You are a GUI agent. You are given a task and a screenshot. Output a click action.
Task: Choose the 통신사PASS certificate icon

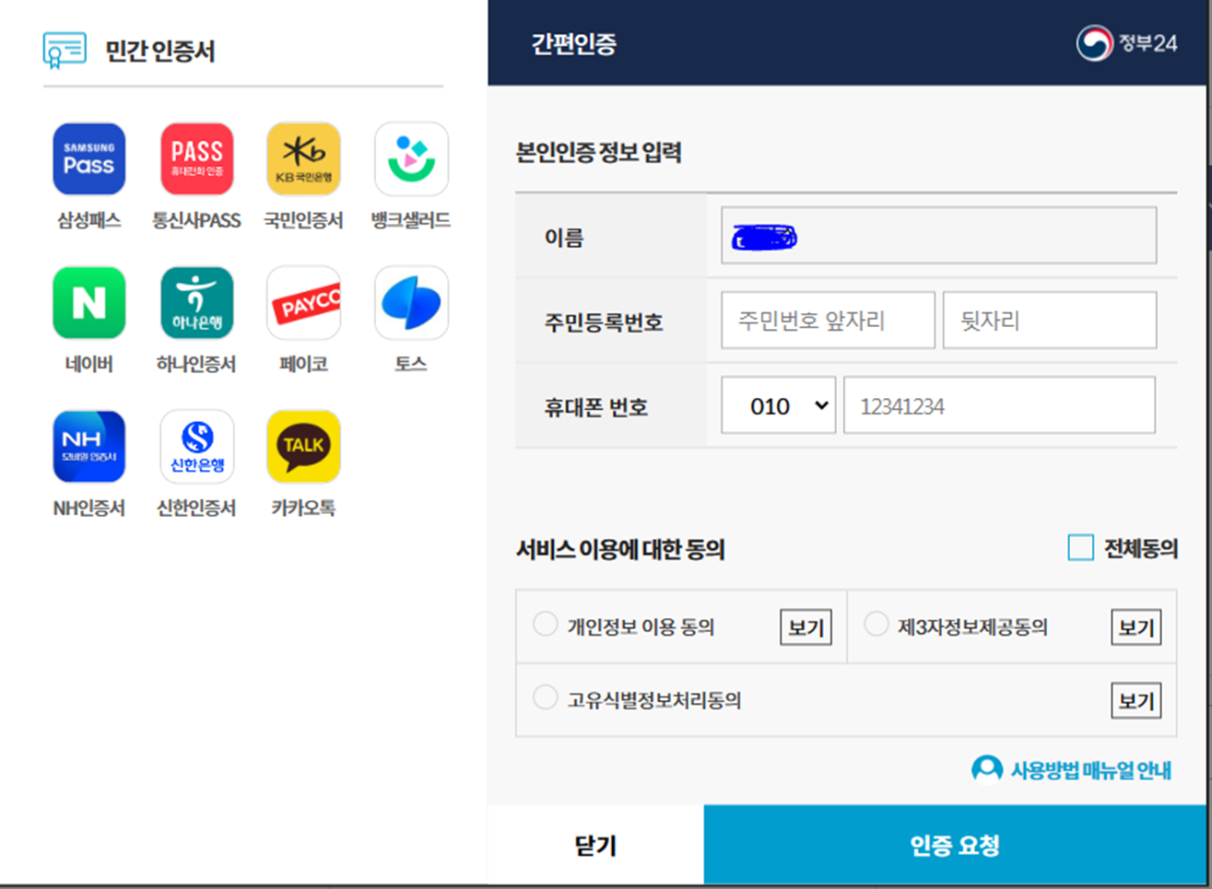pyautogui.click(x=196, y=159)
